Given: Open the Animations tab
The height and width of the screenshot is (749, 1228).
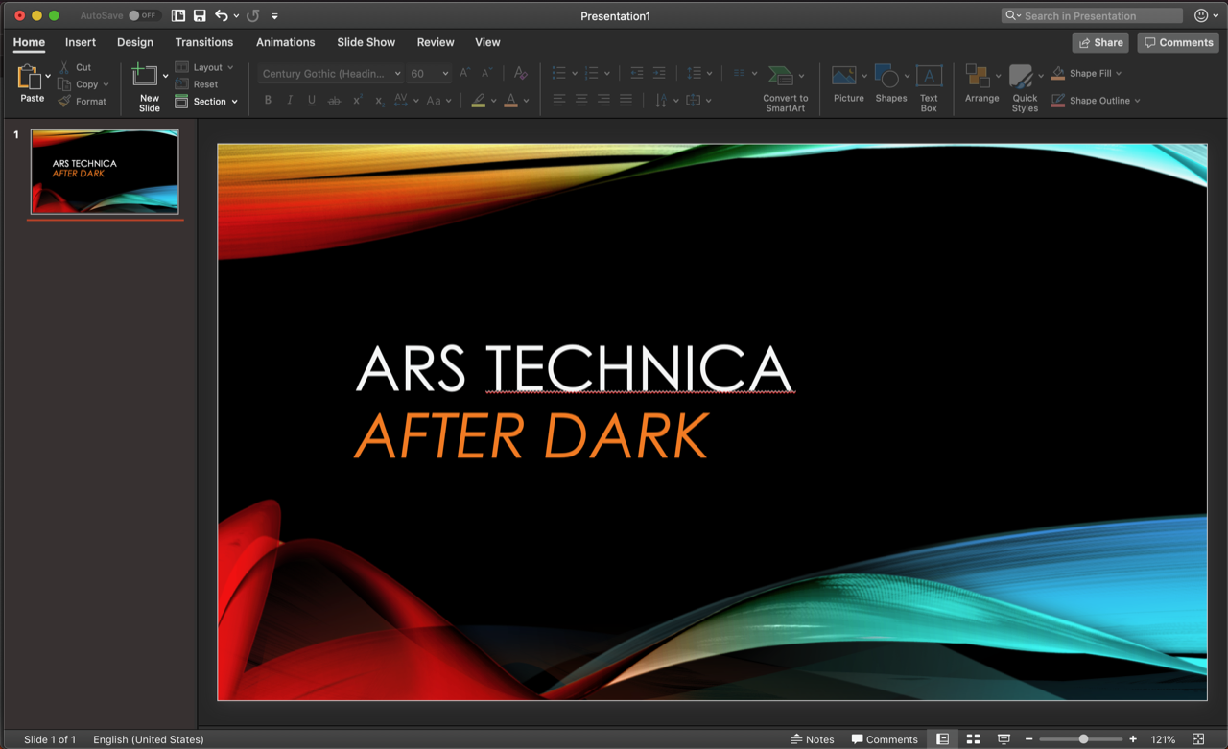Looking at the screenshot, I should tap(285, 42).
